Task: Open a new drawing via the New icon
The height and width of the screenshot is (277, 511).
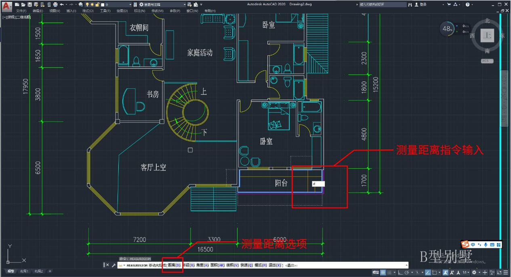Action: [x=17, y=4]
